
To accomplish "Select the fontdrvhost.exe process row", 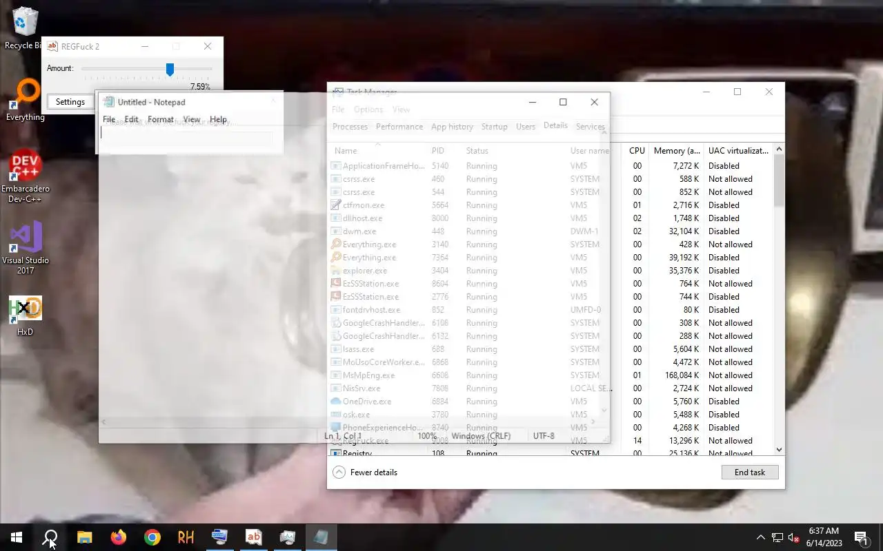I will pyautogui.click(x=550, y=310).
